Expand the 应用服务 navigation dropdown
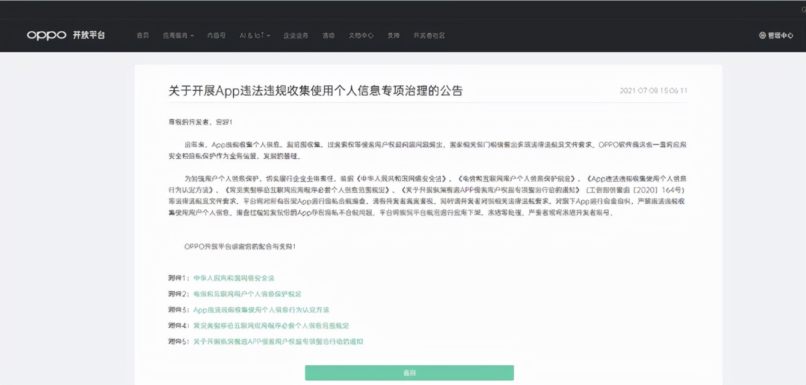Viewport: 806px width, 385px height. [x=178, y=35]
